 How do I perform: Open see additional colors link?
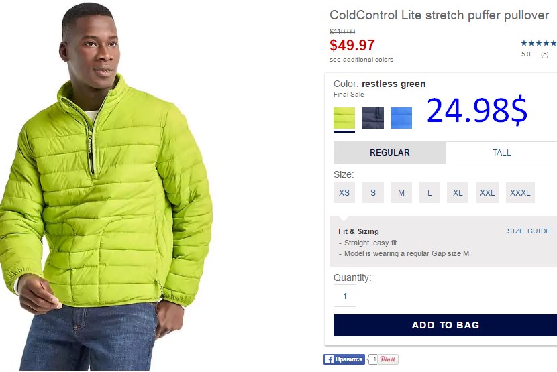(361, 60)
